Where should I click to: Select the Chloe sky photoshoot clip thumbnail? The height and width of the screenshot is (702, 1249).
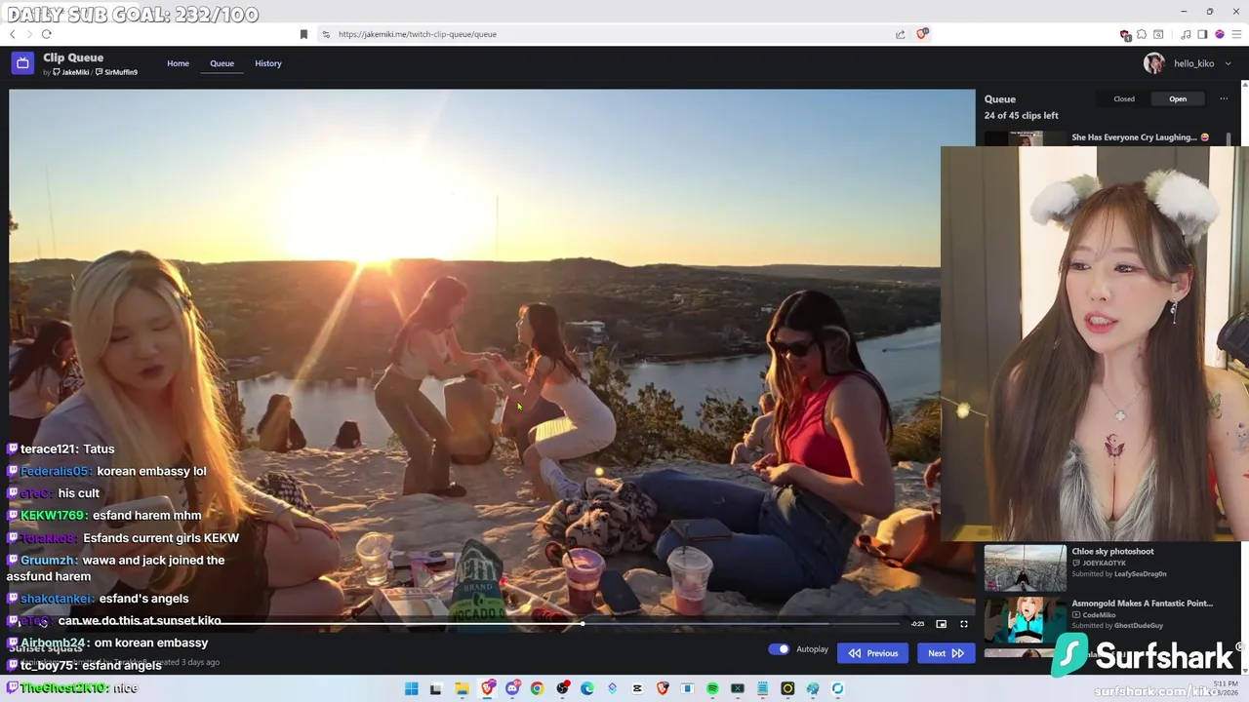click(x=1025, y=568)
